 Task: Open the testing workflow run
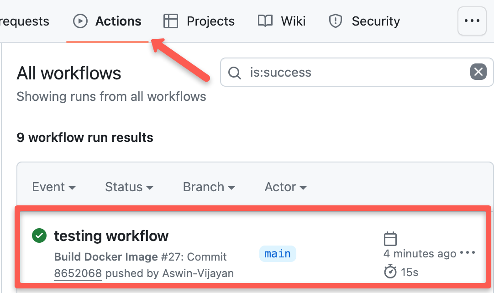tap(111, 235)
